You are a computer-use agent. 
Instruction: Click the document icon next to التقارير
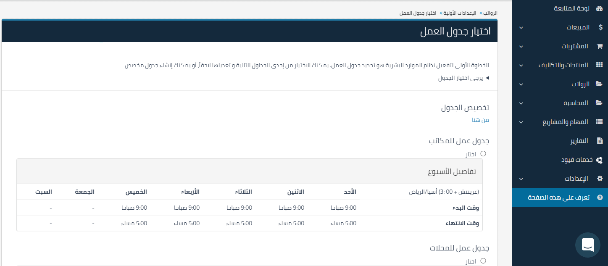tap(600, 140)
